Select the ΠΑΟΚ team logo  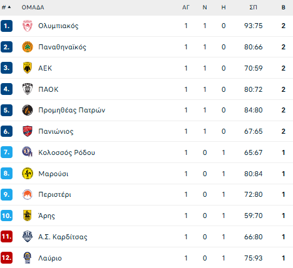coord(28,89)
